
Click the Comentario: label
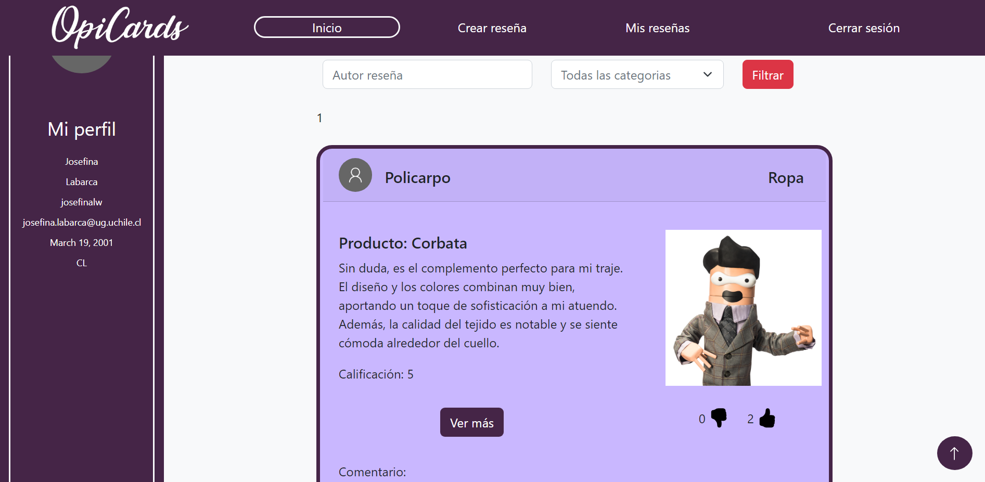[x=372, y=472]
